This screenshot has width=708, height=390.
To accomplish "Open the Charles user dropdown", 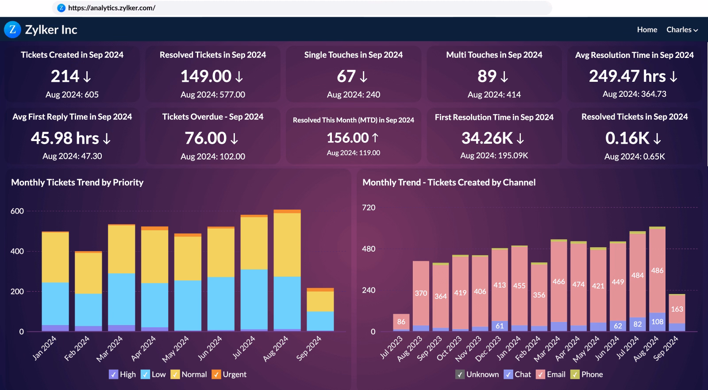I will [x=682, y=30].
